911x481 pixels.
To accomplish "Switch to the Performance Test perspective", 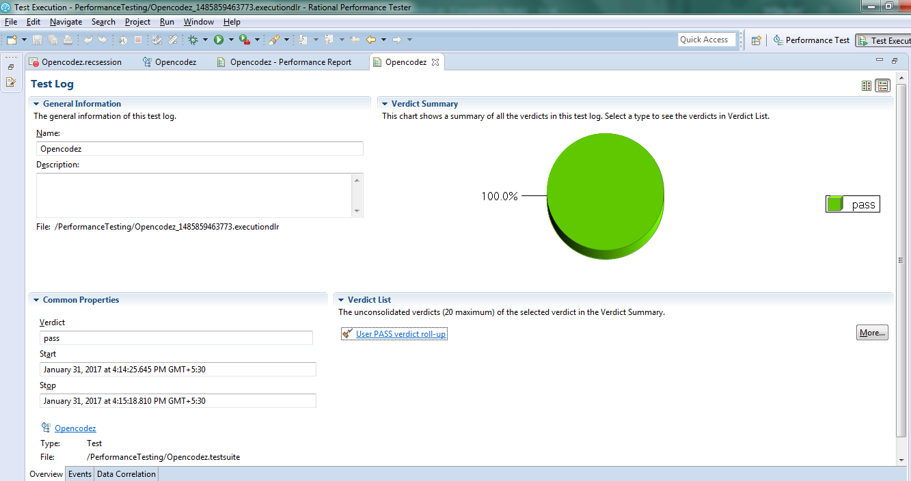I will click(811, 40).
